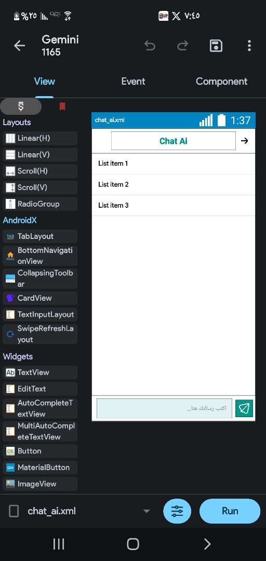Select the Scroll(V) layout item
Viewport: 266px width, 561px height.
pos(39,188)
